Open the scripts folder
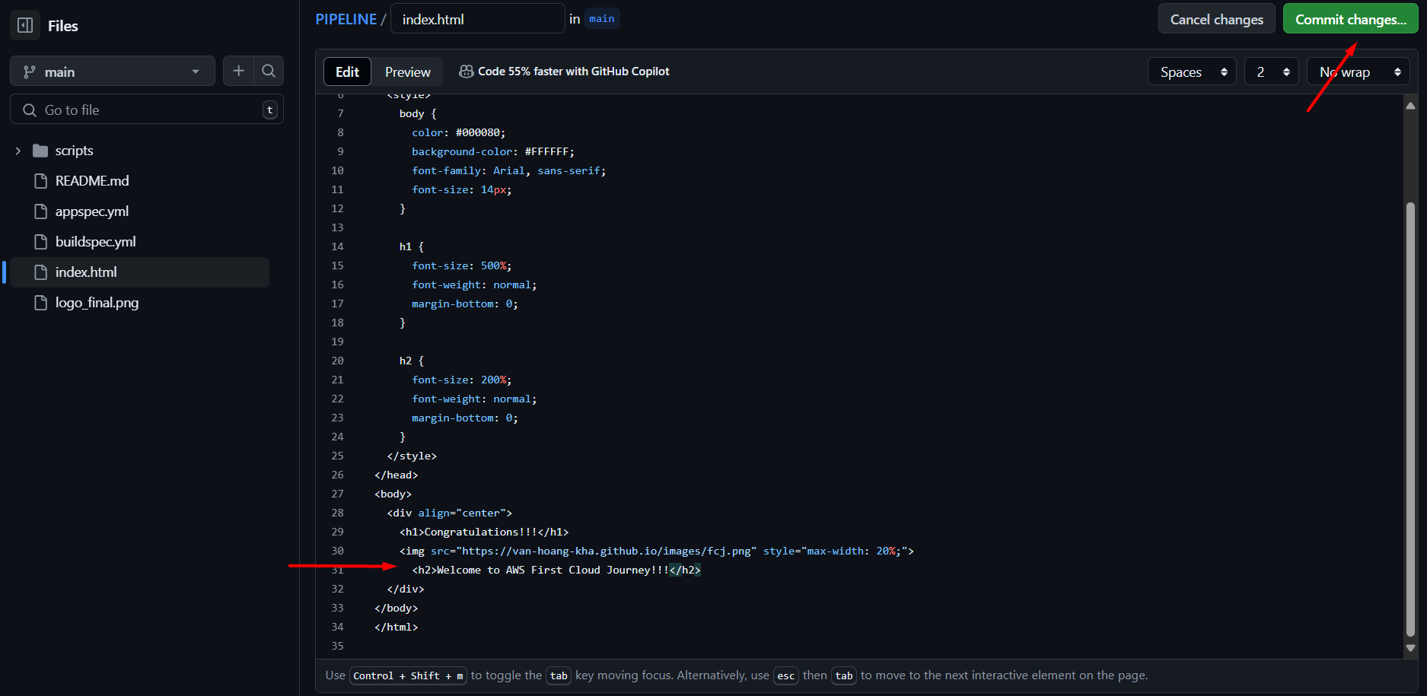Image resolution: width=1427 pixels, height=696 pixels. pyautogui.click(x=74, y=151)
